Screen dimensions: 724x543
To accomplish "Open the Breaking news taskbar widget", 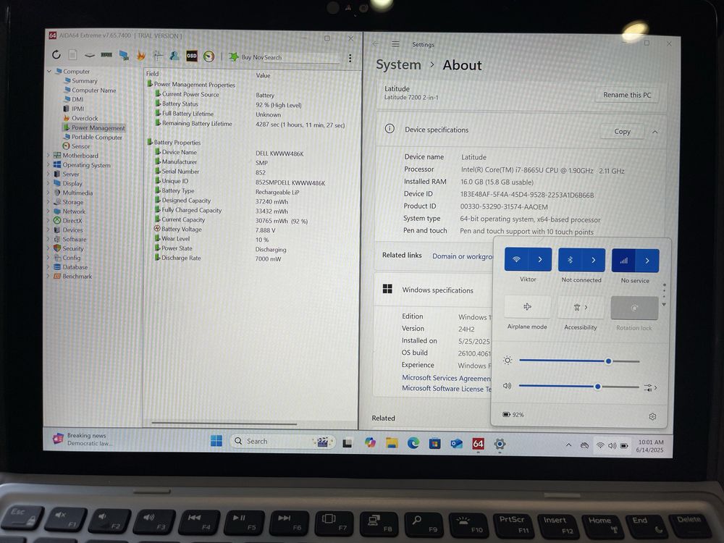I will click(x=84, y=439).
